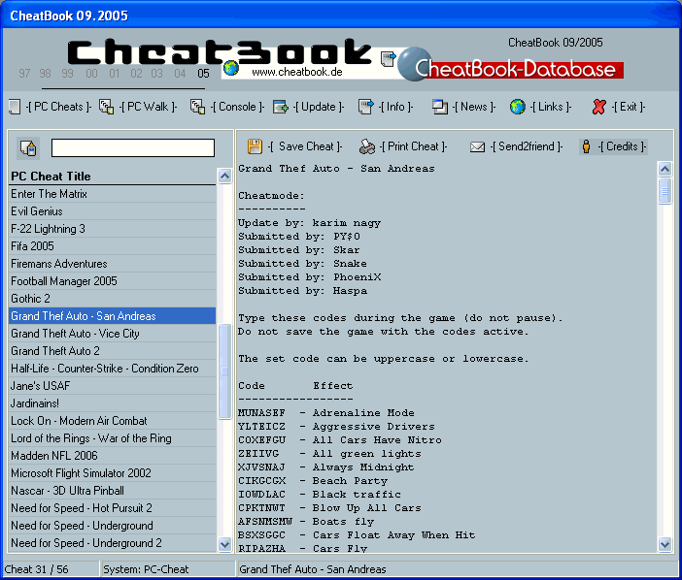682x580 pixels.
Task: Open the Credits dialog
Action: (x=613, y=146)
